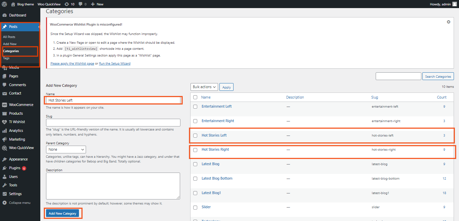Dismiss the Wishlist notice with X icon
The height and width of the screenshot is (221, 459).
pos(448,22)
